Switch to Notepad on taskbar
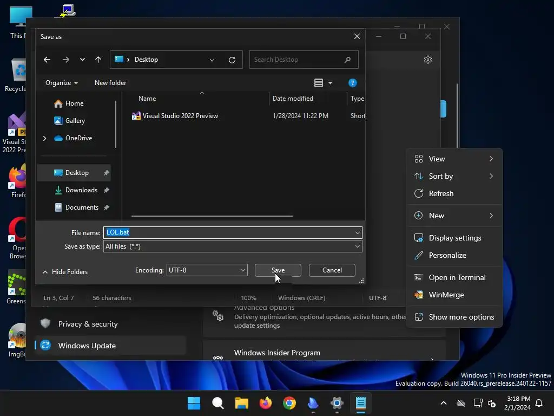This screenshot has height=416, width=554. click(361, 403)
